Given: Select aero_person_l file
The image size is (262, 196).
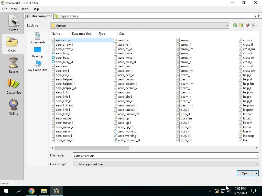Looking at the screenshot, I should [125, 84].
